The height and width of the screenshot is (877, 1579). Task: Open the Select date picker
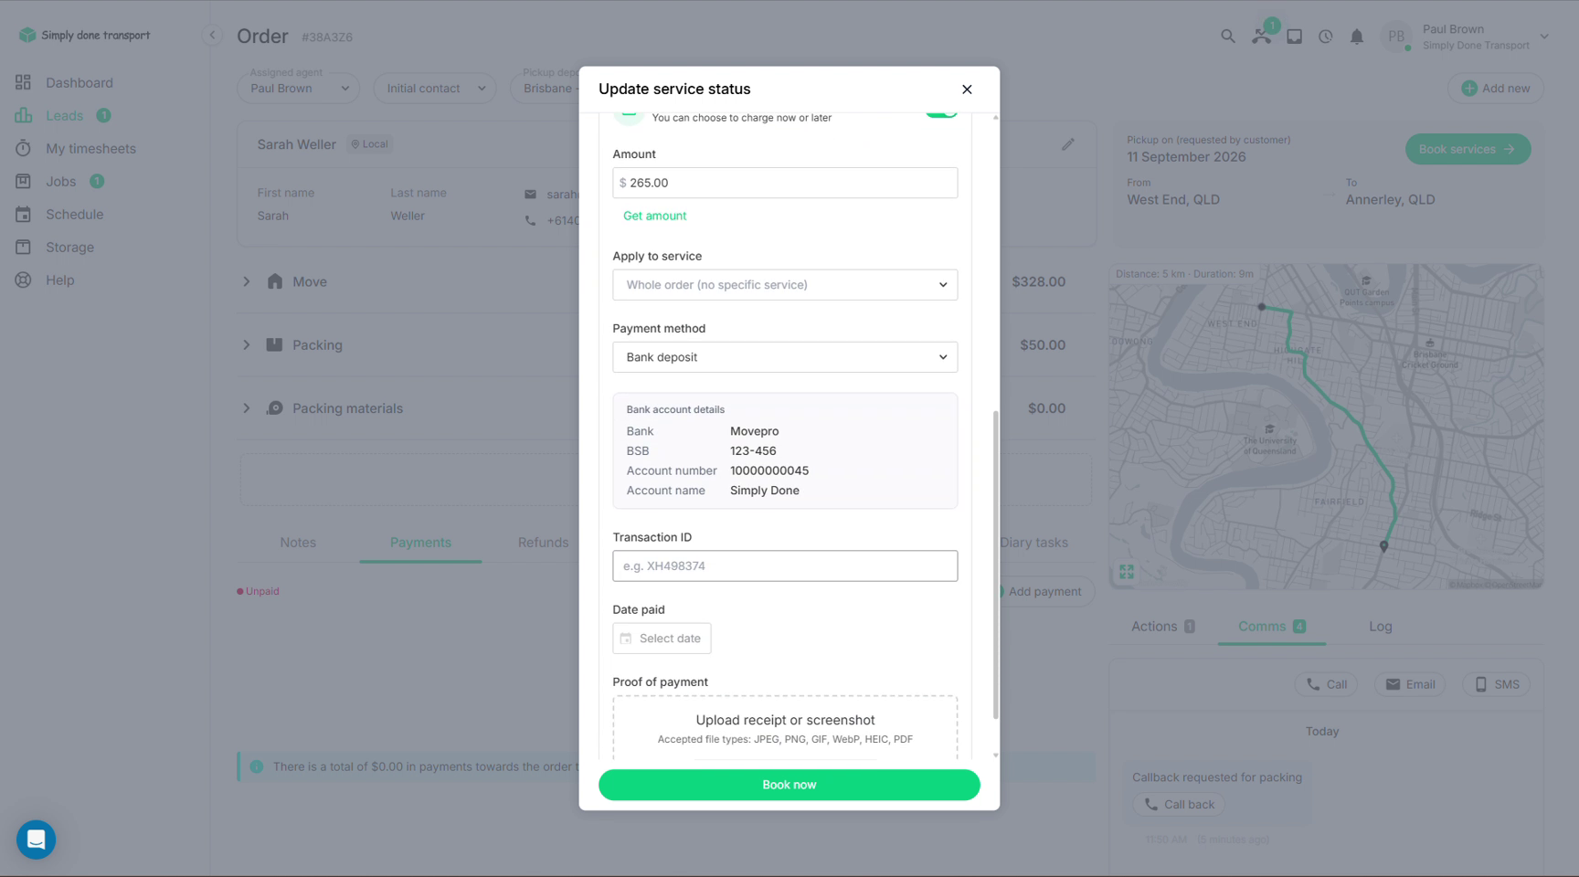coord(662,639)
